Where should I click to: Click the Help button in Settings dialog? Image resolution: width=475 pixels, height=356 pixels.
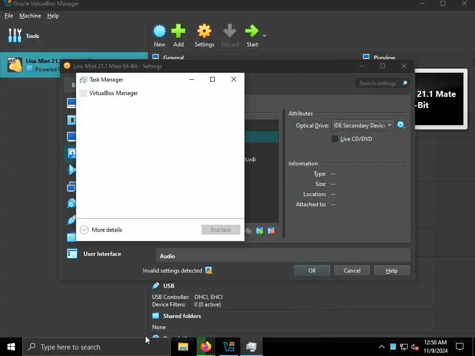point(392,270)
